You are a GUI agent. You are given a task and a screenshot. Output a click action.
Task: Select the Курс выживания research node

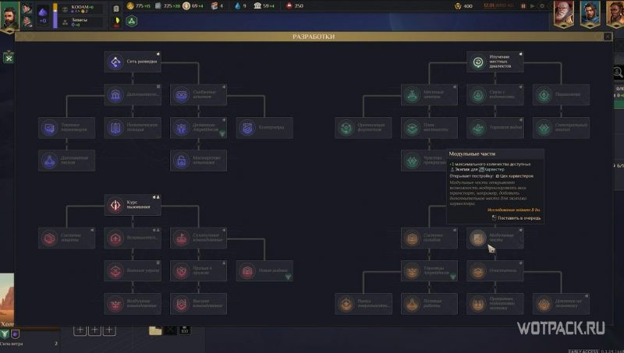pos(133,205)
